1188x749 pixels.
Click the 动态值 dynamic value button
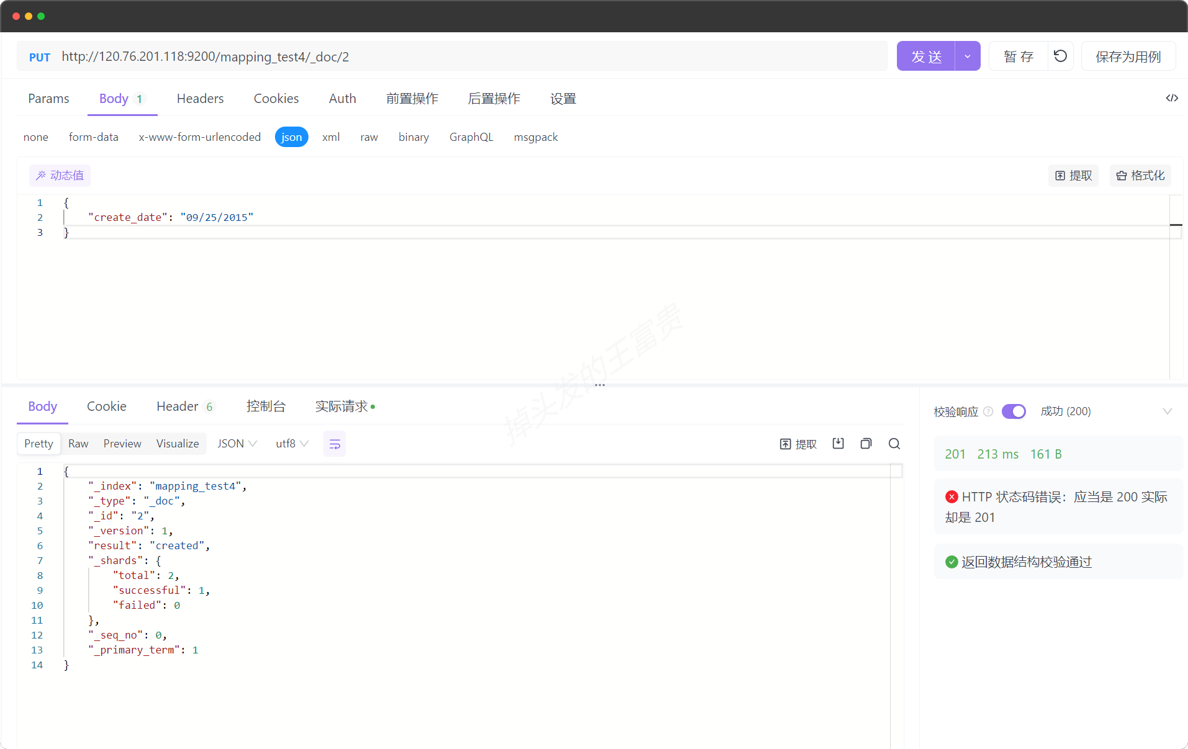[60, 176]
